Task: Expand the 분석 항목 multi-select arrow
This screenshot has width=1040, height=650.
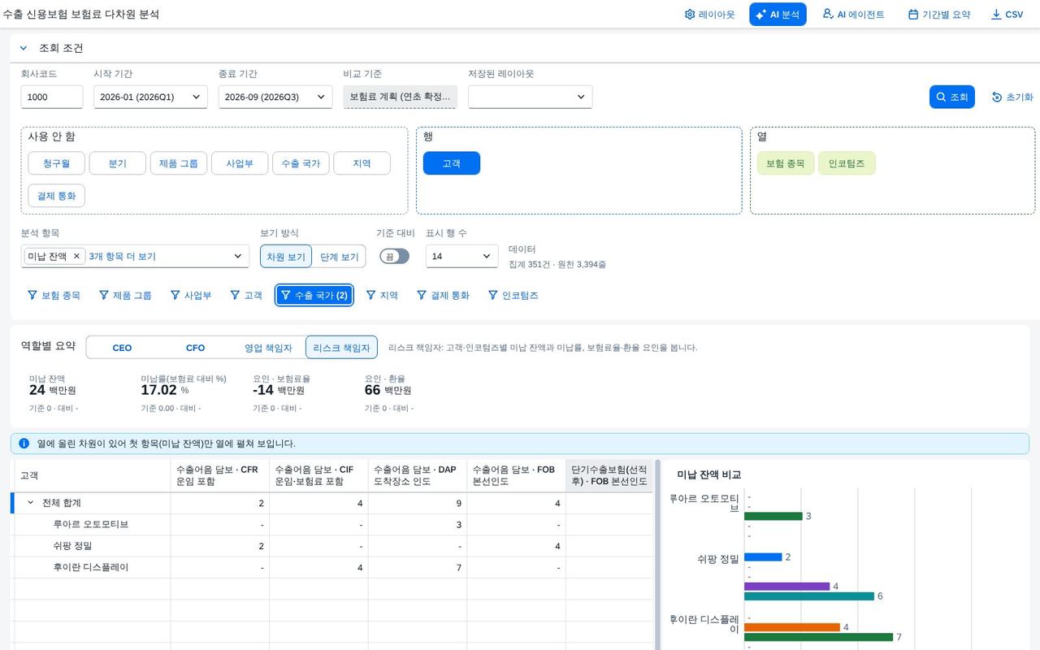Action: click(x=238, y=256)
